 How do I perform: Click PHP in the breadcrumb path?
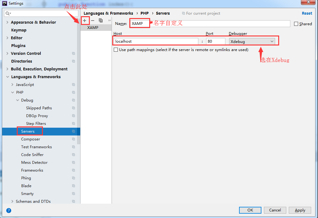pyautogui.click(x=145, y=13)
